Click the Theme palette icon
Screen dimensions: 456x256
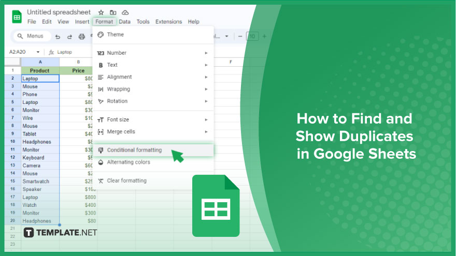coord(101,35)
